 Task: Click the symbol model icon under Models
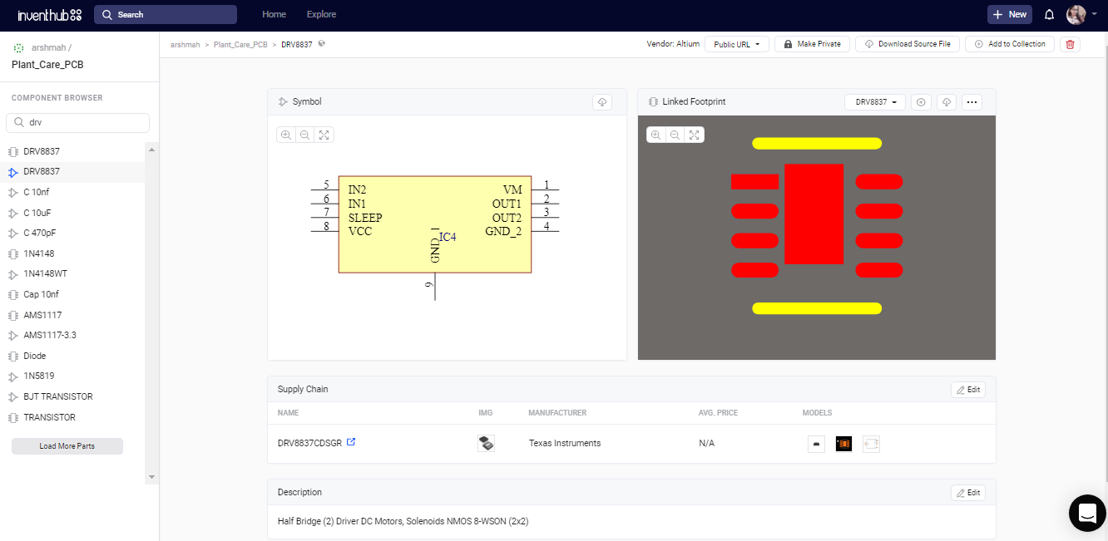(x=871, y=444)
